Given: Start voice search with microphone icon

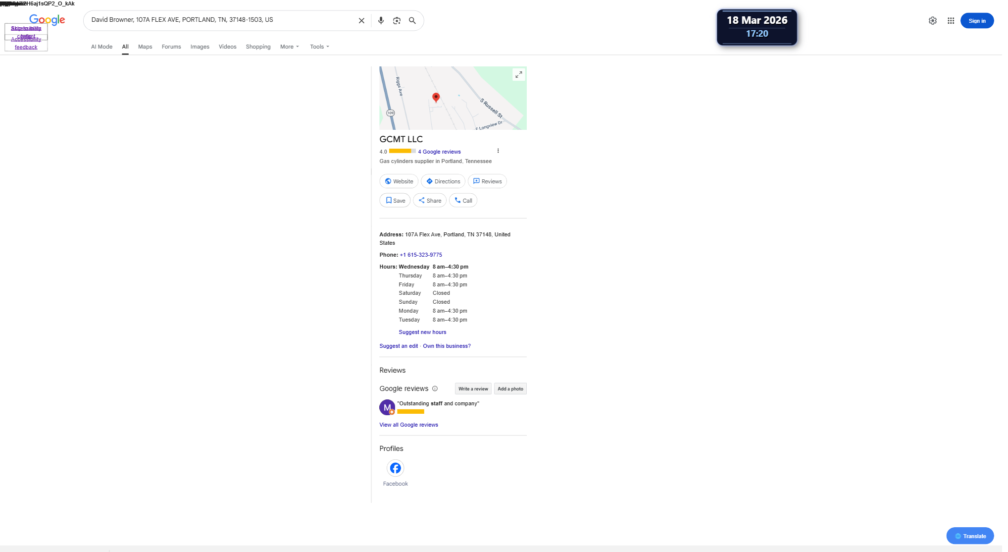Looking at the screenshot, I should point(381,21).
